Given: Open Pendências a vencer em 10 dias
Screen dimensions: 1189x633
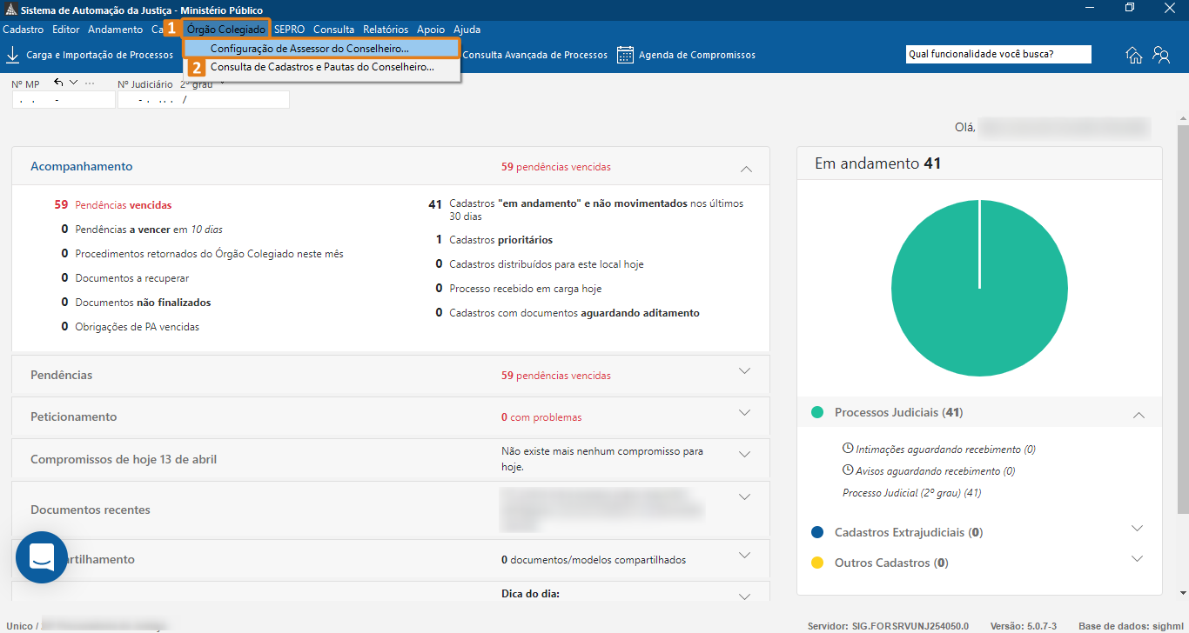Looking at the screenshot, I should pos(142,230).
